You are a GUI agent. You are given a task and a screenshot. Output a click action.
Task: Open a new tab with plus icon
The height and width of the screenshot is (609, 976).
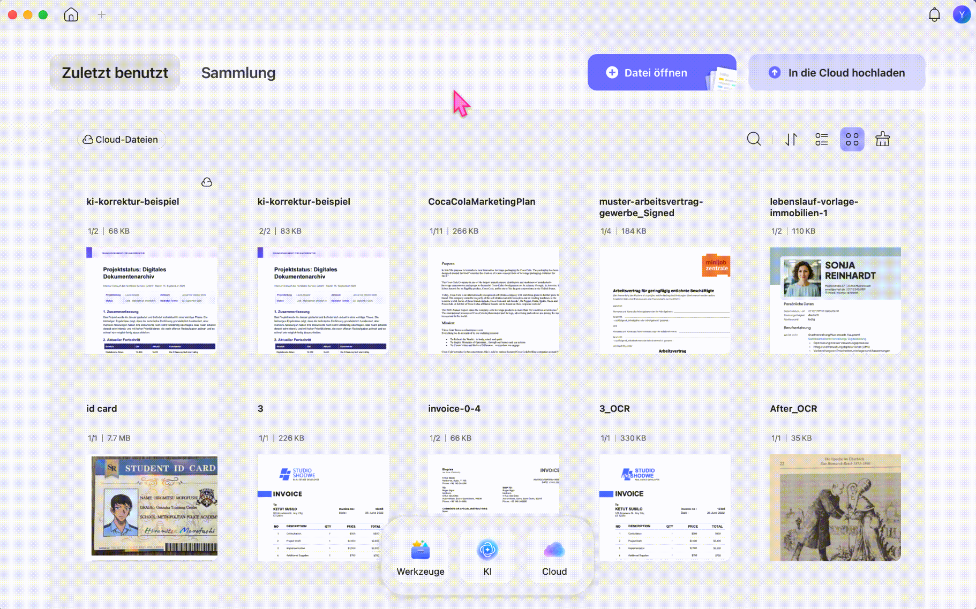click(x=102, y=14)
